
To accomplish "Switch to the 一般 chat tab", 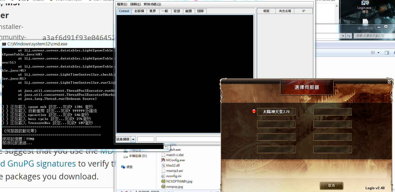I will pos(165,11).
